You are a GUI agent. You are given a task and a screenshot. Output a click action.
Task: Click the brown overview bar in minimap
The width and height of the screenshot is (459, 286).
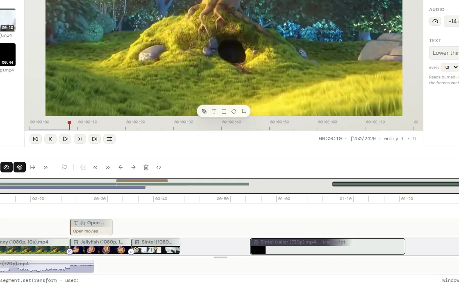tap(142, 181)
